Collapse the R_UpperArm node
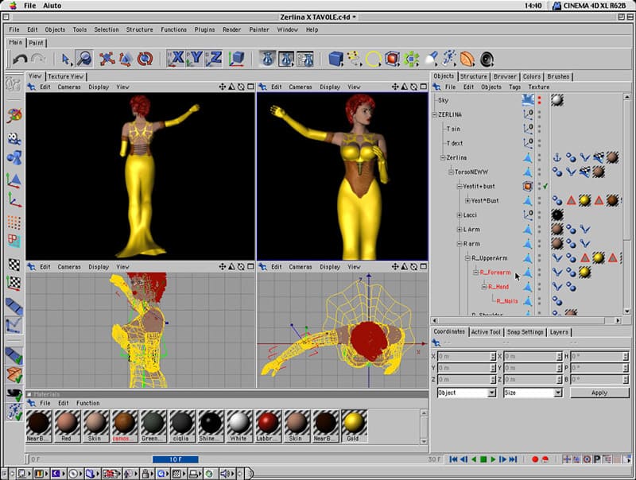This screenshot has height=480, width=636. point(467,258)
